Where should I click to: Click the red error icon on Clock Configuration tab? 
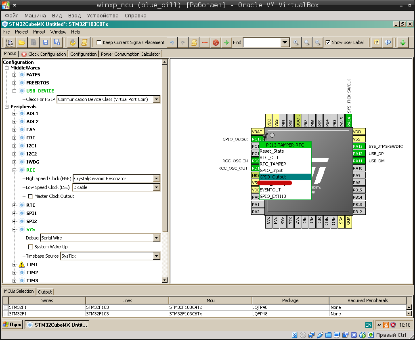pos(24,54)
